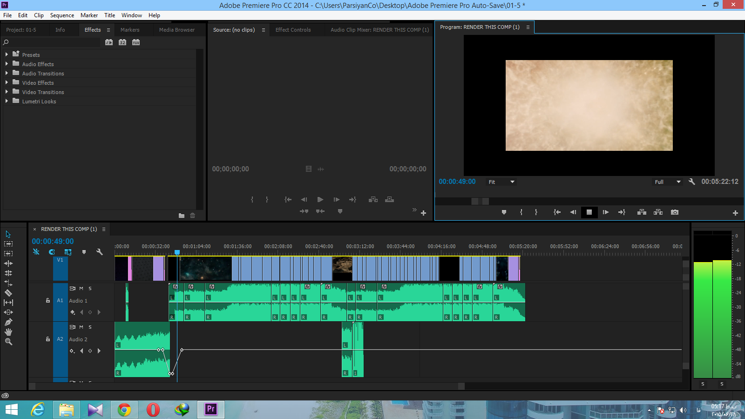Play the Source monitor clip
This screenshot has height=419, width=745.
[320, 200]
